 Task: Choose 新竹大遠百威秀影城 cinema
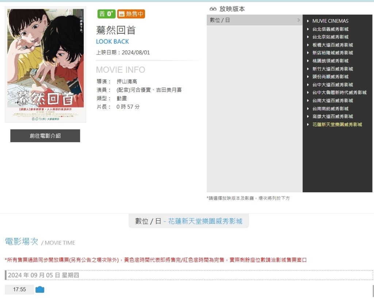click(333, 69)
